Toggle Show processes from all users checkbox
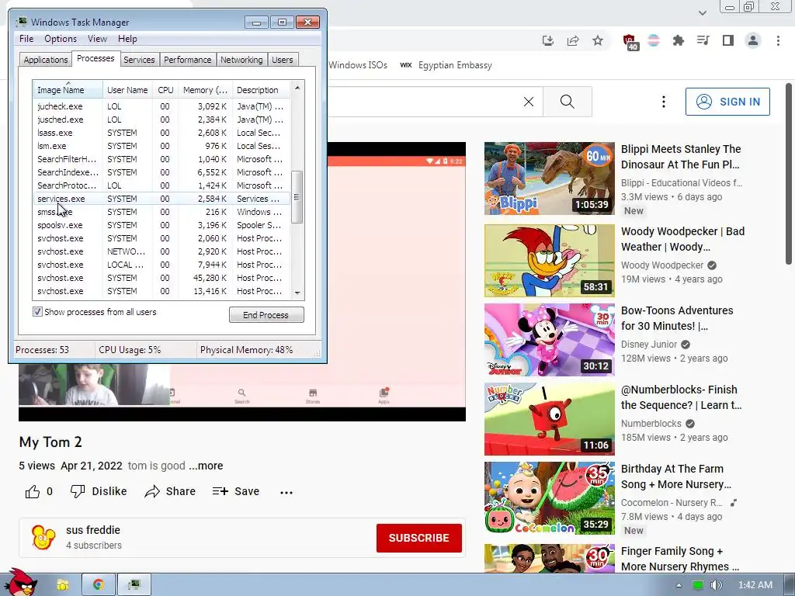 click(37, 312)
